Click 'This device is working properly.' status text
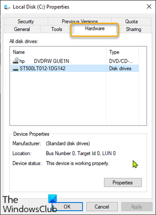The height and width of the screenshot is (215, 156). tap(78, 163)
